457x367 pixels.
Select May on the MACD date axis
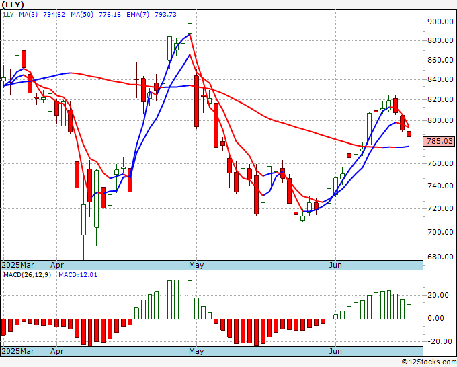coord(196,352)
